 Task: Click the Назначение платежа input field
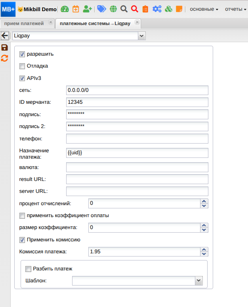[x=137, y=153]
